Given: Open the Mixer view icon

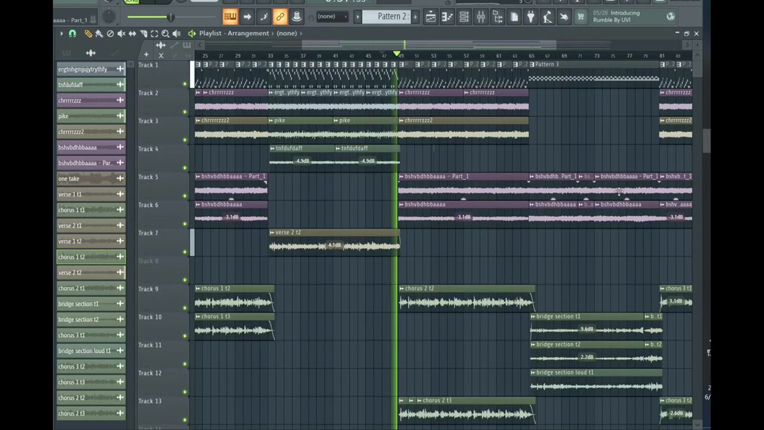Looking at the screenshot, I should [x=481, y=17].
